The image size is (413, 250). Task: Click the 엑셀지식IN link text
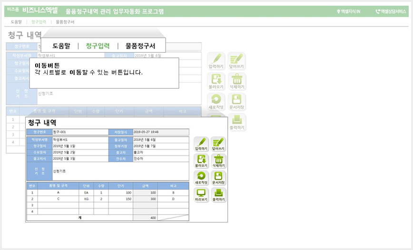pos(351,11)
